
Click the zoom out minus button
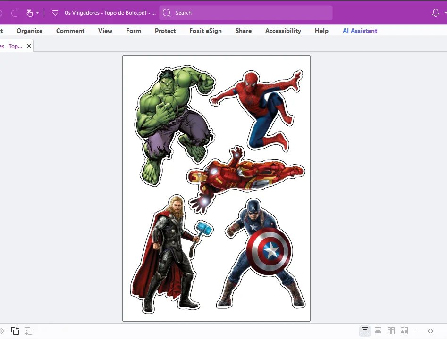[414, 331]
